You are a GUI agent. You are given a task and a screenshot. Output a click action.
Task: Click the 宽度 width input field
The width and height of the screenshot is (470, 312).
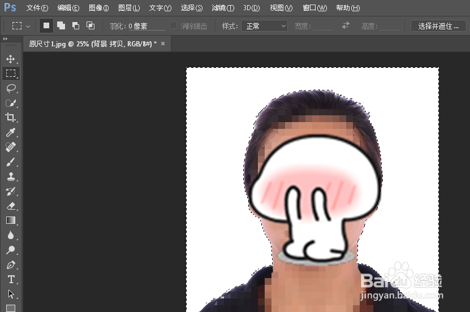tap(323, 27)
